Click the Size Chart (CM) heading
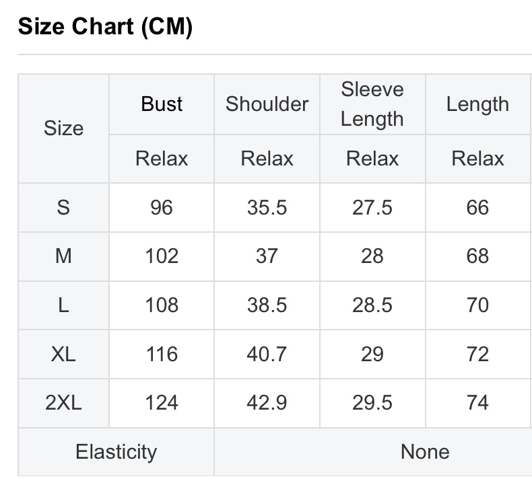The height and width of the screenshot is (489, 532). (x=105, y=27)
